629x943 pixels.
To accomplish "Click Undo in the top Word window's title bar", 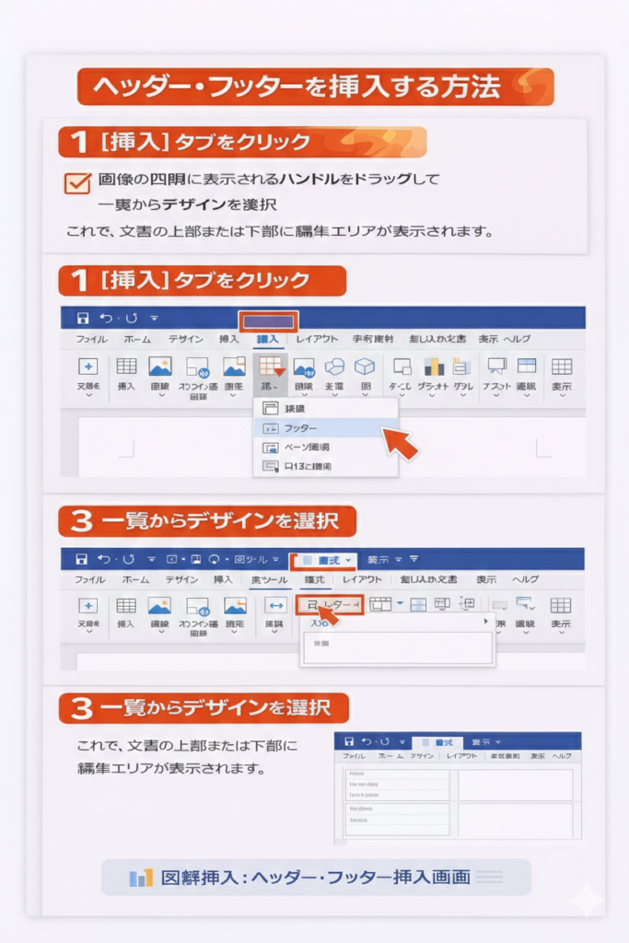I will (106, 318).
